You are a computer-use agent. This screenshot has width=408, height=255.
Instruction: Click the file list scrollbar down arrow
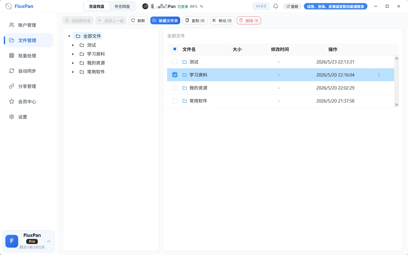click(x=397, y=105)
